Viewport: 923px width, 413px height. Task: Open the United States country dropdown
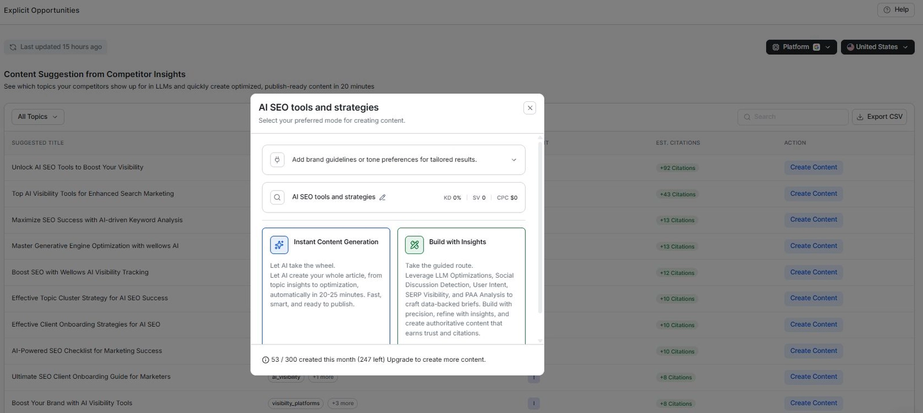point(877,47)
